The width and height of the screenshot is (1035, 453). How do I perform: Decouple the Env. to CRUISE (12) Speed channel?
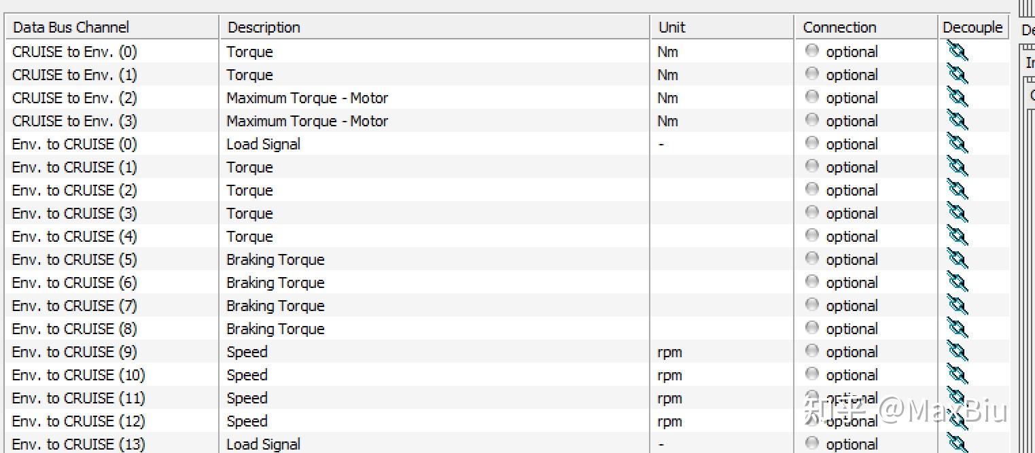[957, 421]
